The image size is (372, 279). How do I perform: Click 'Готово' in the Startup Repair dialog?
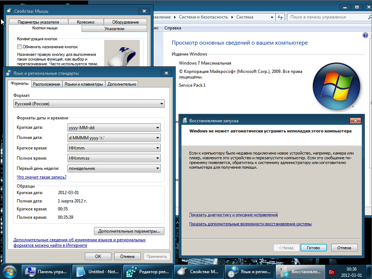click(x=314, y=248)
